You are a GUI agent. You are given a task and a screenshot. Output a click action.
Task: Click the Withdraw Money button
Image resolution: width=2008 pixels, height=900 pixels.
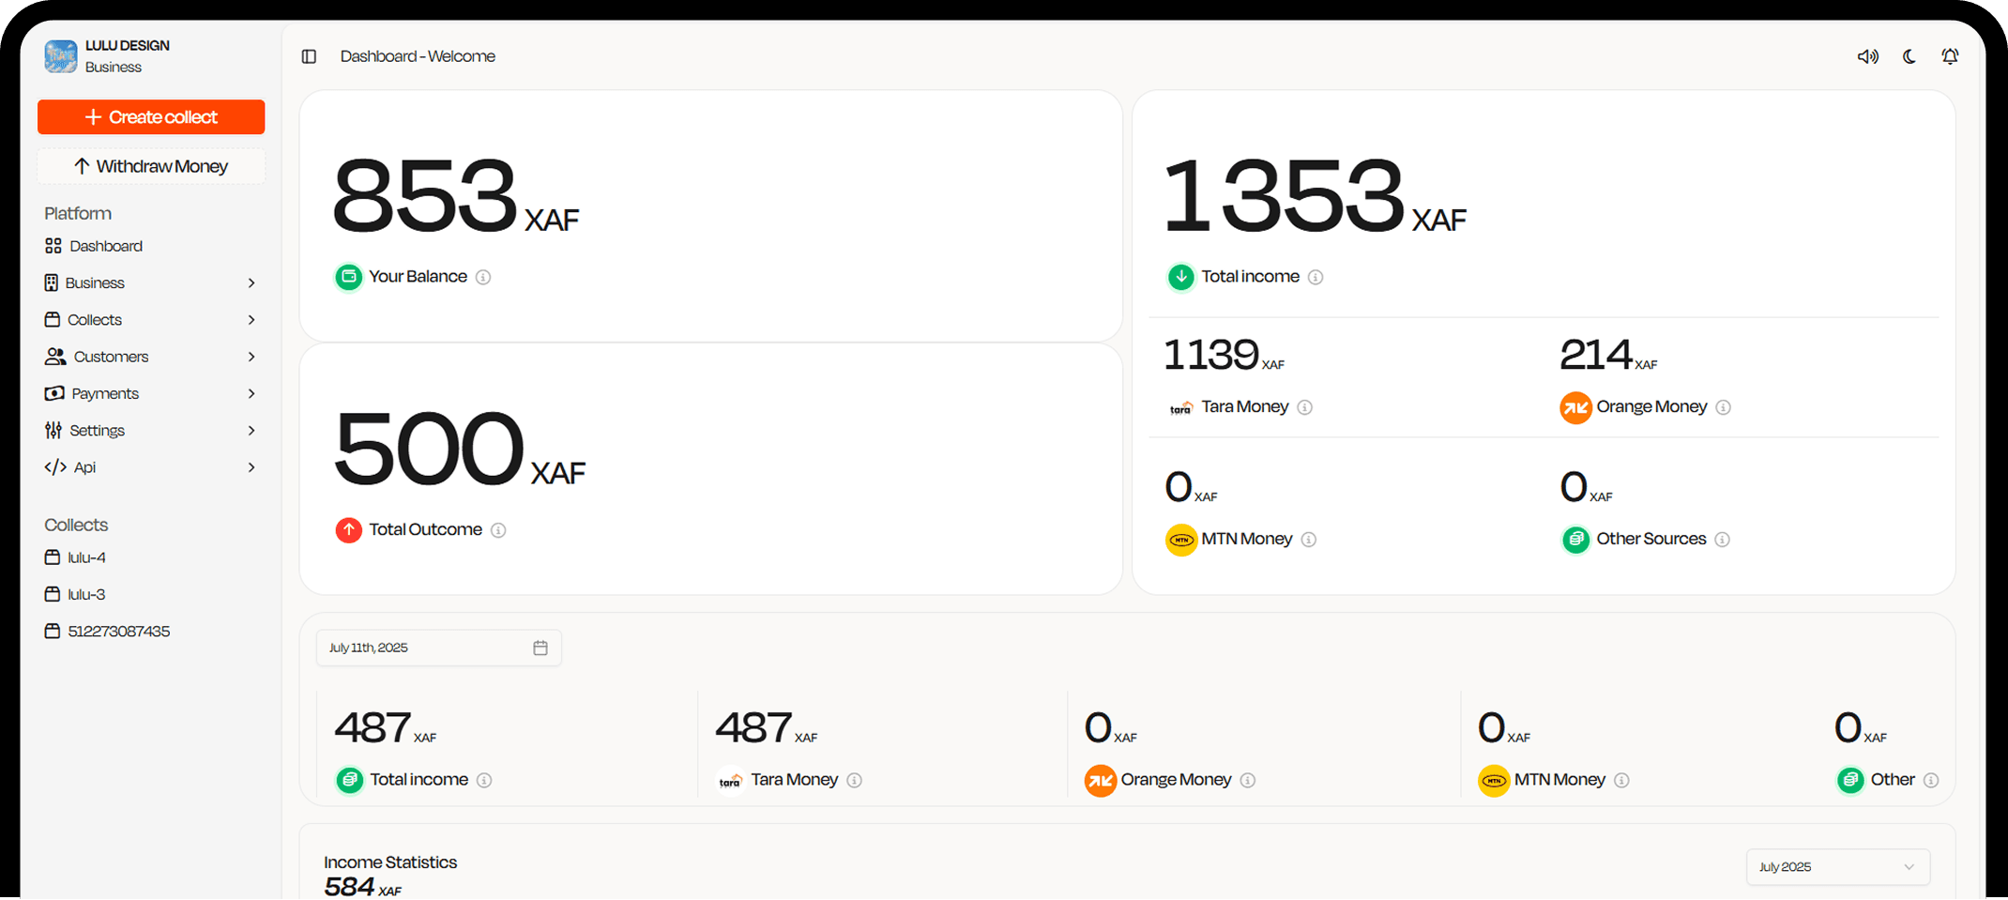[x=151, y=166]
